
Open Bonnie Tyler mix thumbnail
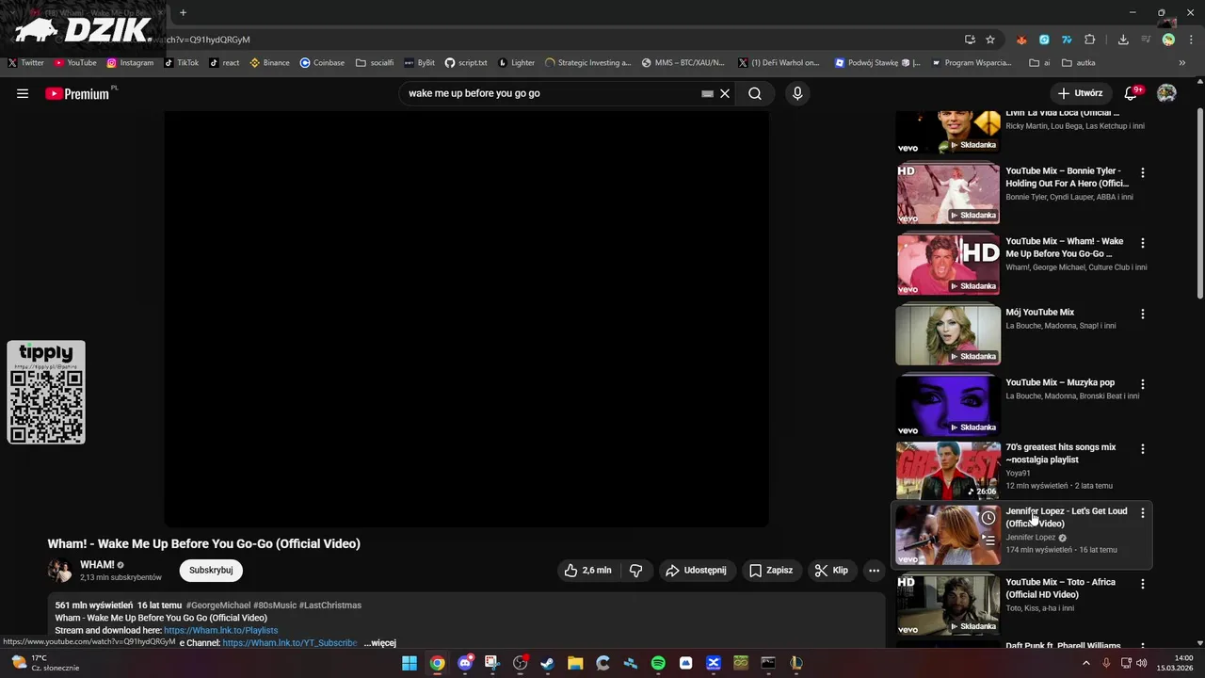[948, 194]
